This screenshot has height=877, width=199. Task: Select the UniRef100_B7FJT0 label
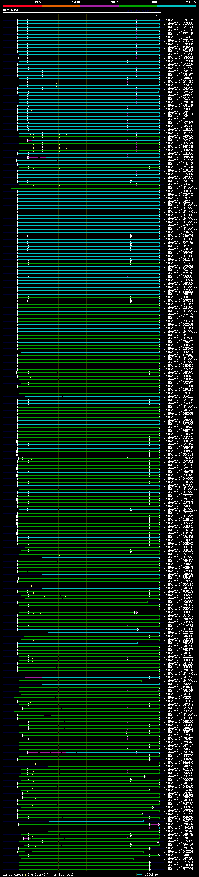click(178, 40)
